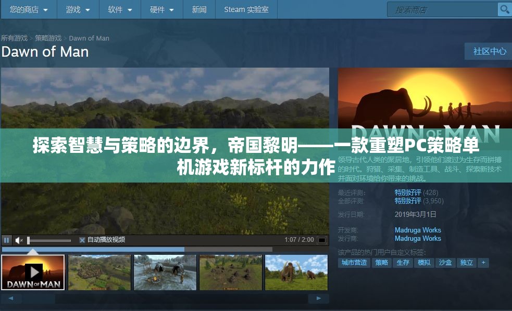
Task: Open the 游戏 dropdown menu
Action: click(78, 9)
